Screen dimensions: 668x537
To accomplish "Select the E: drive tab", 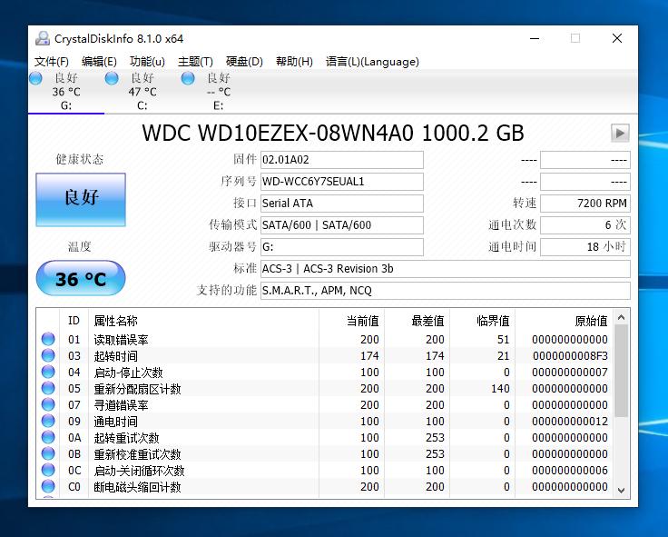I will [x=218, y=91].
